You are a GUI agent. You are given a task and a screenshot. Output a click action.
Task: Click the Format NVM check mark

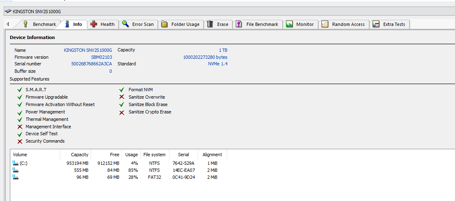pyautogui.click(x=122, y=90)
